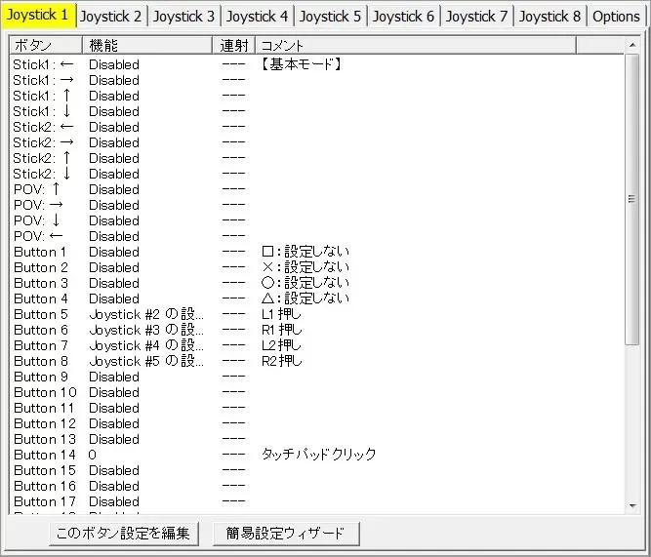Select the Button 14 row
Image resolution: width=651 pixels, height=557 pixels.
[x=316, y=455]
